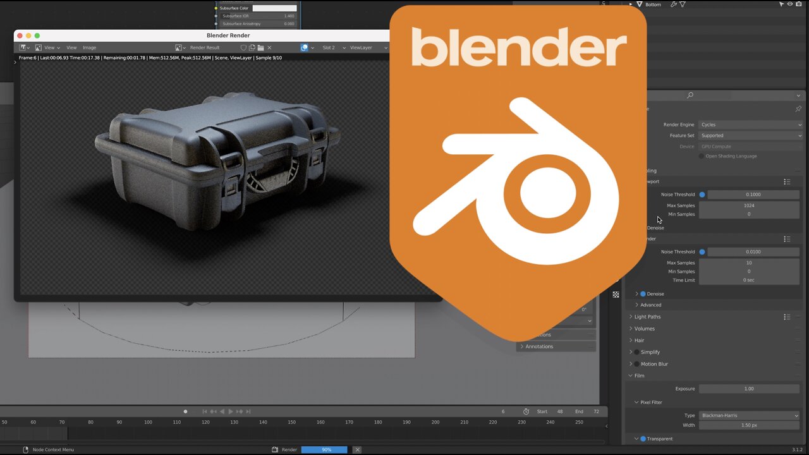Image resolution: width=809 pixels, height=455 pixels.
Task: Open second View menu in render header
Action: (x=71, y=47)
